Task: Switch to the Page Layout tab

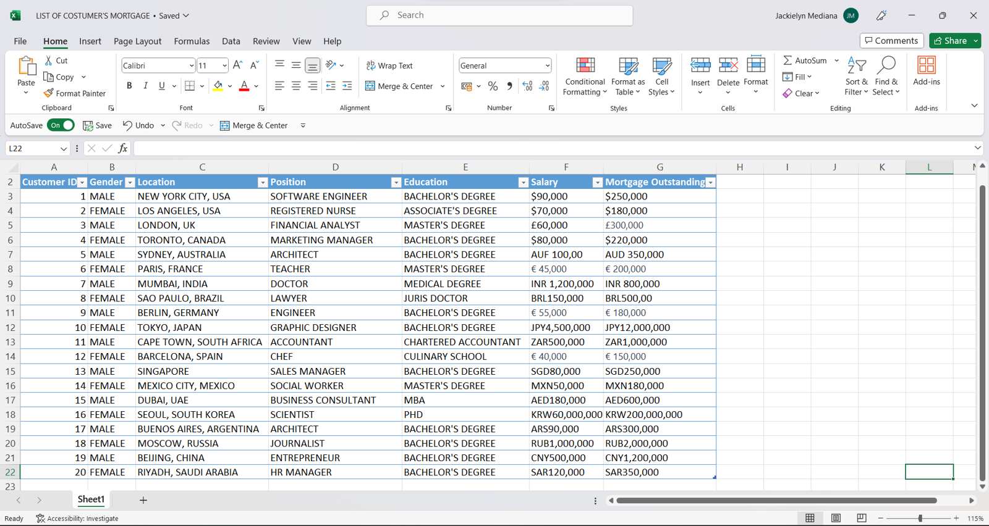Action: pos(137,41)
